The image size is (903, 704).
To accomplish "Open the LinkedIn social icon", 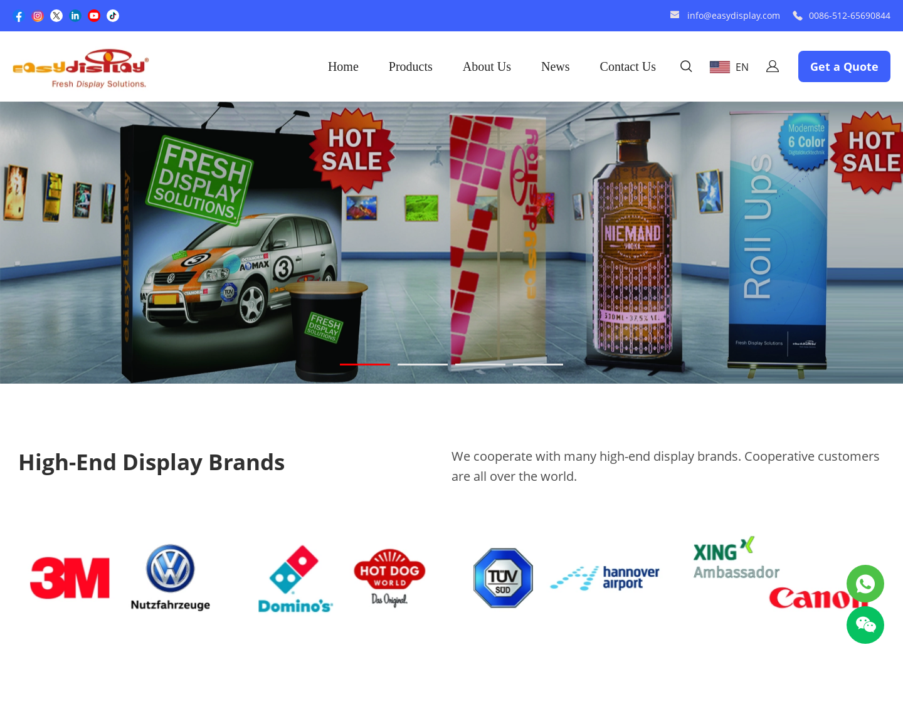I will tap(75, 16).
